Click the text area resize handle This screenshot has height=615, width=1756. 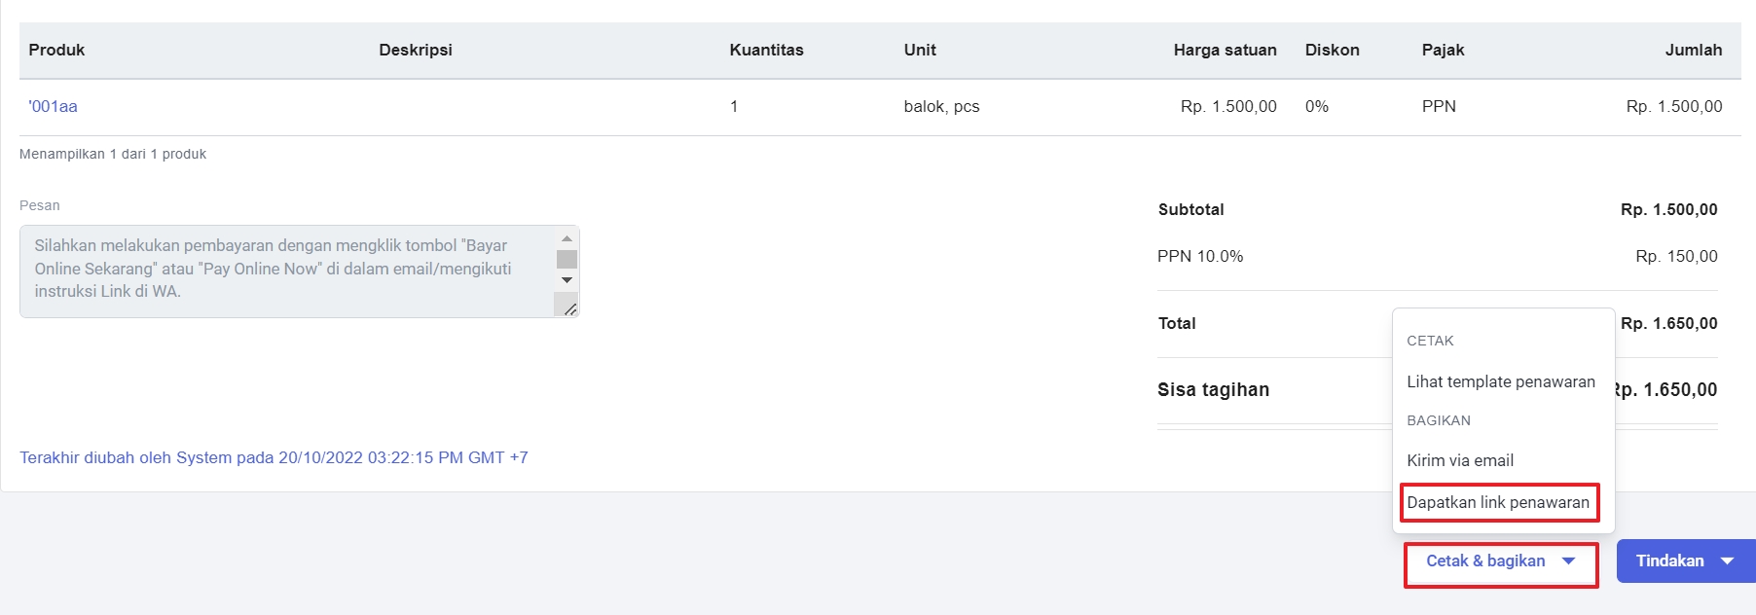pyautogui.click(x=570, y=308)
